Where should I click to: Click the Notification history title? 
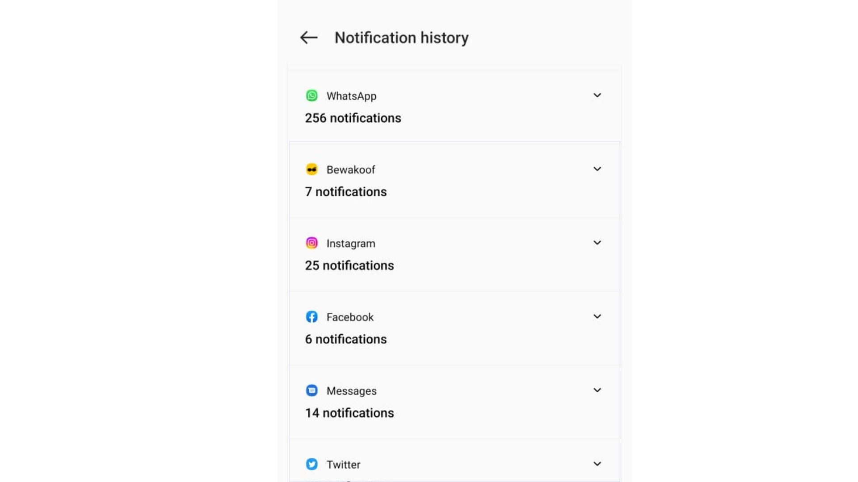(401, 38)
